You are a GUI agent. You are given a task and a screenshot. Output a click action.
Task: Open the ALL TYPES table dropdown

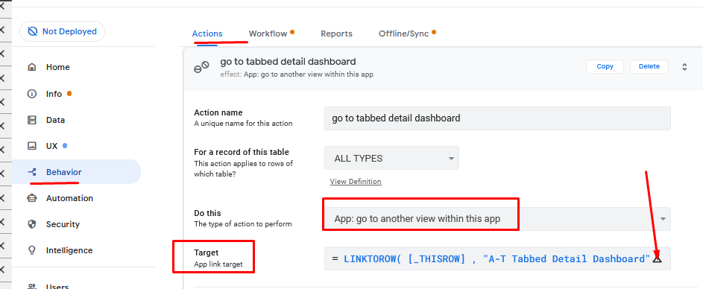point(391,158)
